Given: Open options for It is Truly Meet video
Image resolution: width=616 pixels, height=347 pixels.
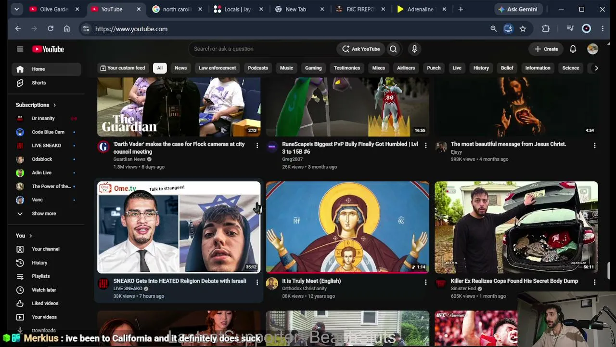Looking at the screenshot, I should (425, 282).
